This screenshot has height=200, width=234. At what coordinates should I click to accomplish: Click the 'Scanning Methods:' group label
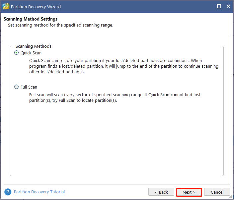pyautogui.click(x=34, y=46)
